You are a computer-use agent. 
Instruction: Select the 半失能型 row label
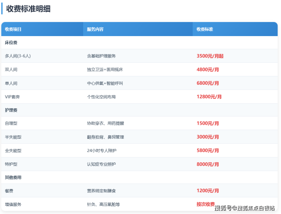[13, 137]
